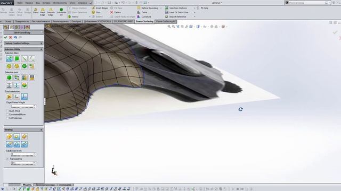Toggle the second blue curve viewing button
341x191 pixels.
17,144
